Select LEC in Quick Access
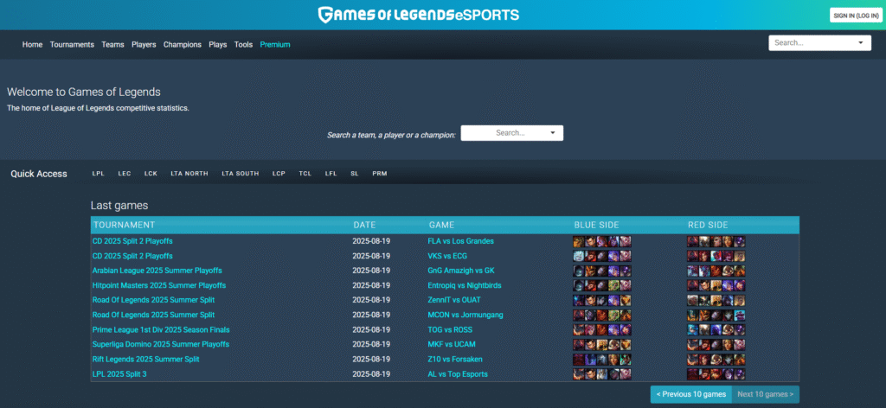Image resolution: width=886 pixels, height=408 pixels. tap(125, 174)
